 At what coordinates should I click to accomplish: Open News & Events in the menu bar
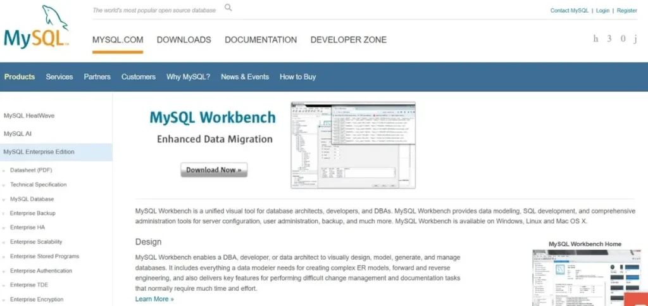coord(245,77)
